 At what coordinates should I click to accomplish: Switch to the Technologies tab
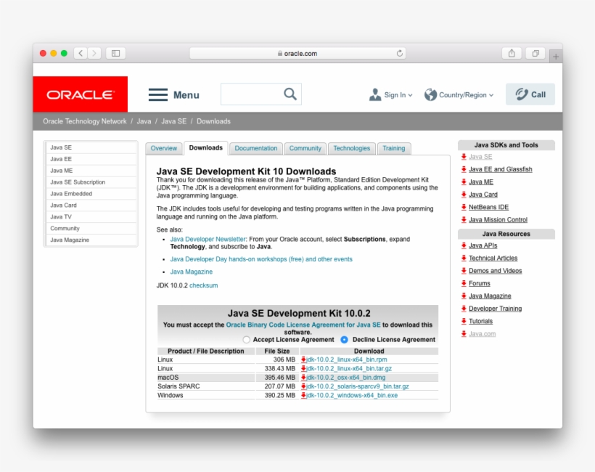[351, 148]
